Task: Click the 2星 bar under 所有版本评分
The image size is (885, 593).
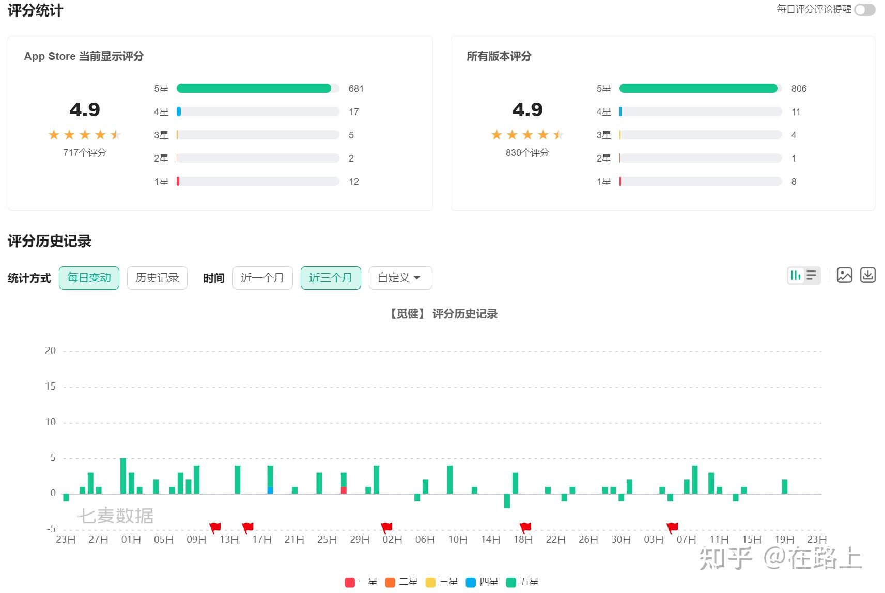Action: 701,158
